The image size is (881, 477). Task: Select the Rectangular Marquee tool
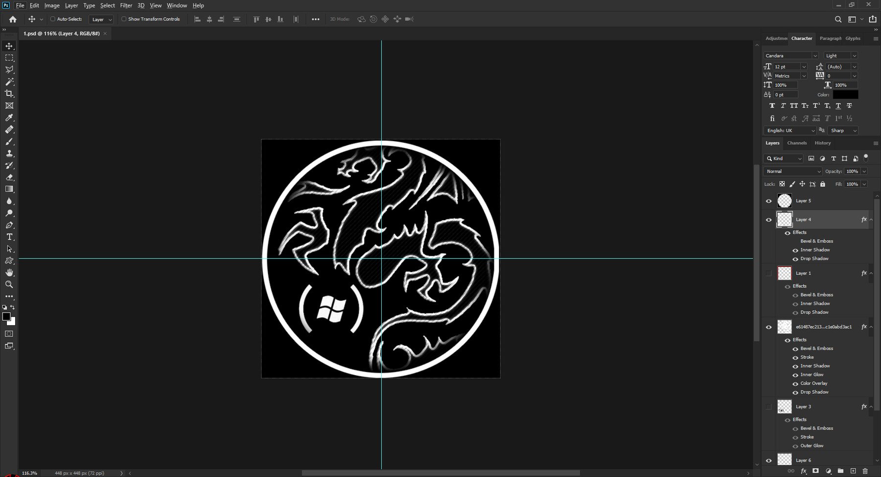9,58
